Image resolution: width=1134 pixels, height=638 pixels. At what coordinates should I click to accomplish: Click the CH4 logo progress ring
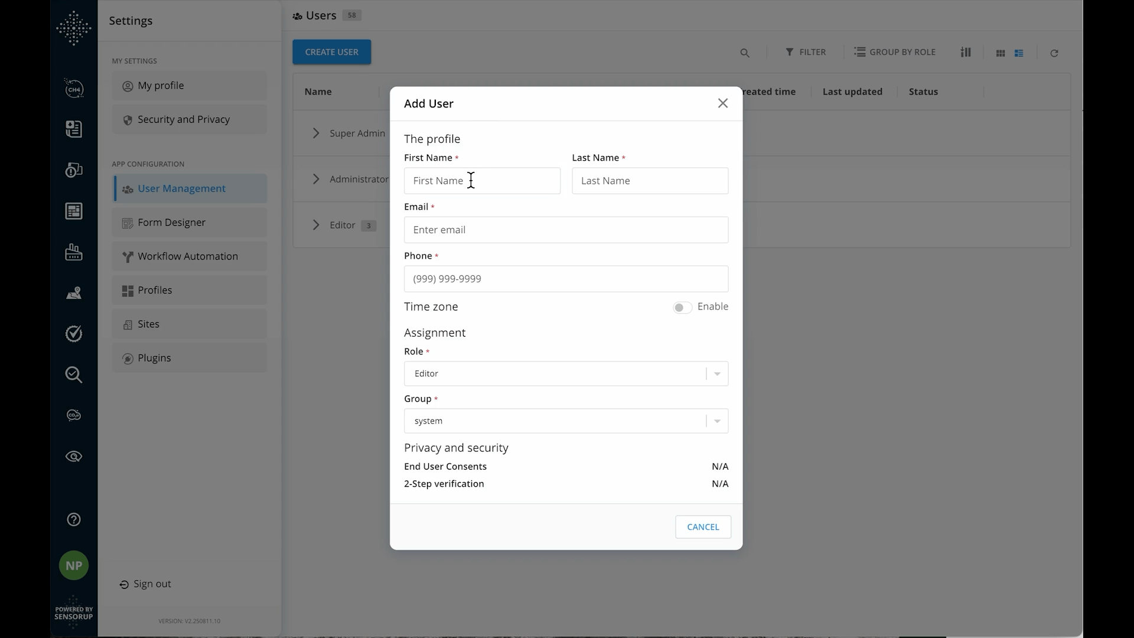[73, 89]
